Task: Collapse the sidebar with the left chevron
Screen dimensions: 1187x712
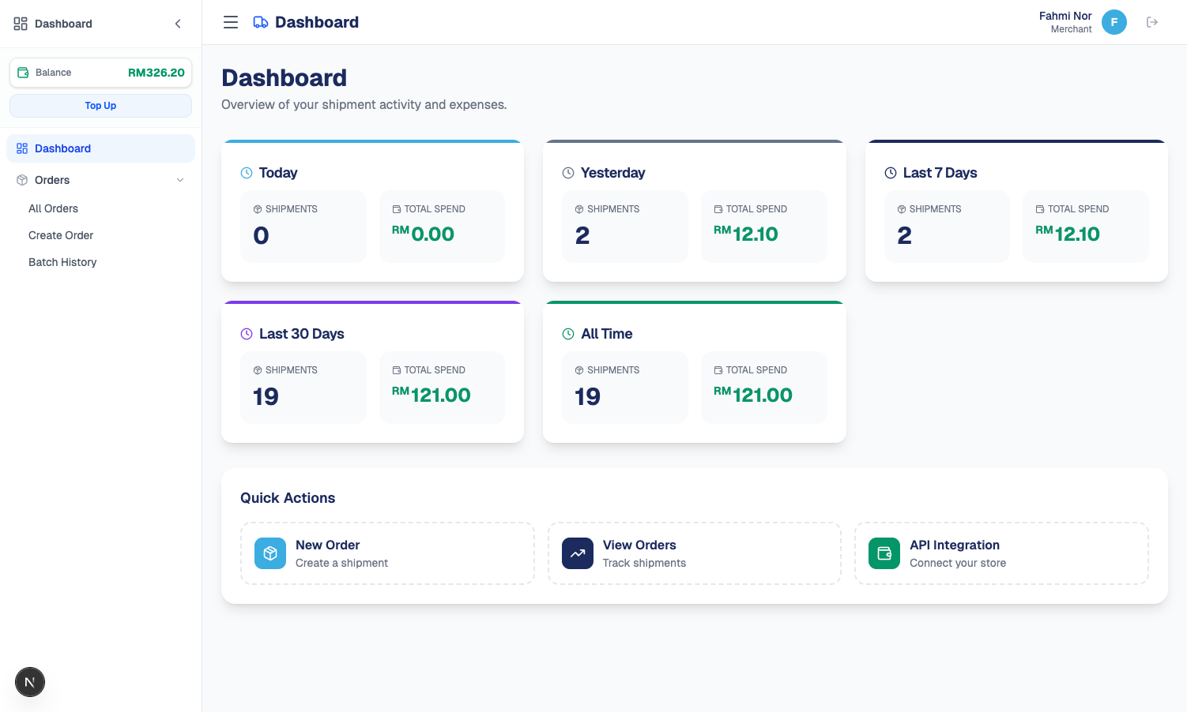Action: [178, 24]
